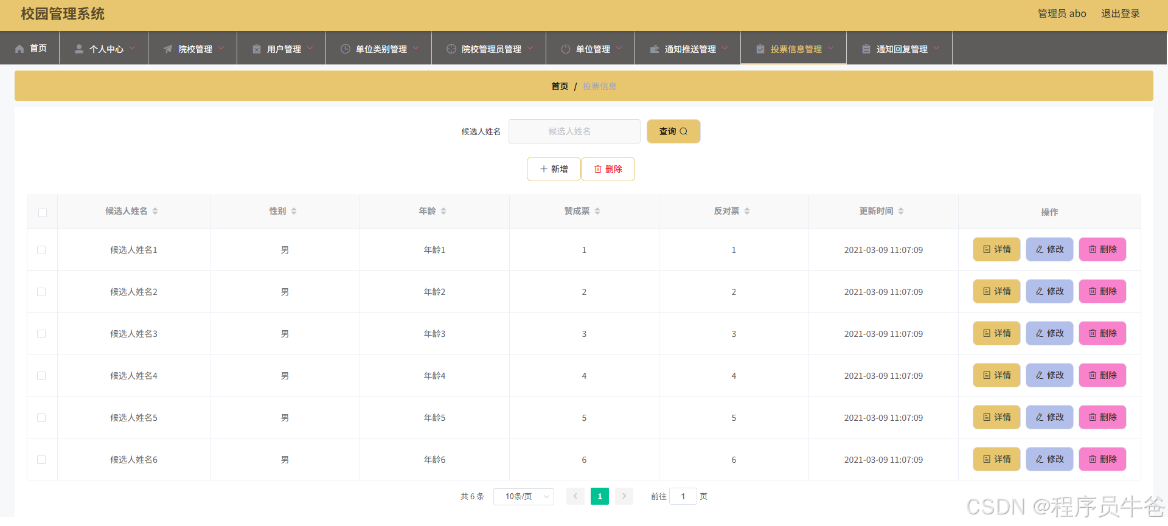
Task: Click the icon beside 通知回复管理
Action: [x=866, y=49]
